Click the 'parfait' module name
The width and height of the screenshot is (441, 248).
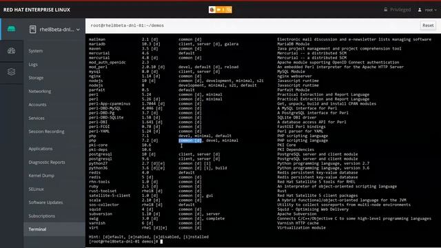coord(97,90)
